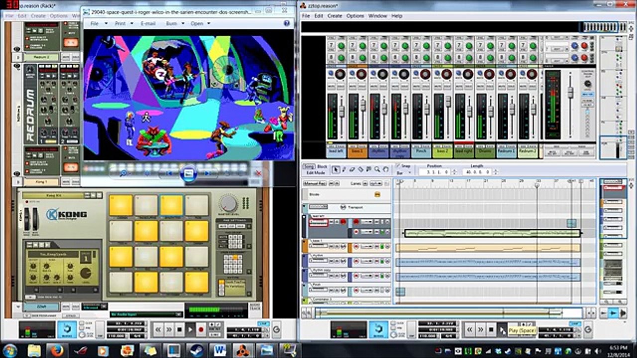Toggle record enable on lead left track
The image size is (637, 358).
click(x=343, y=222)
